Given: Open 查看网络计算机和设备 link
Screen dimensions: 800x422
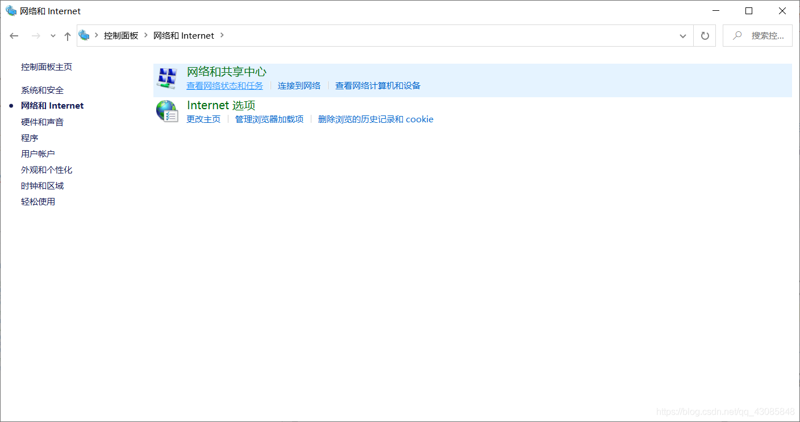Looking at the screenshot, I should [x=378, y=86].
